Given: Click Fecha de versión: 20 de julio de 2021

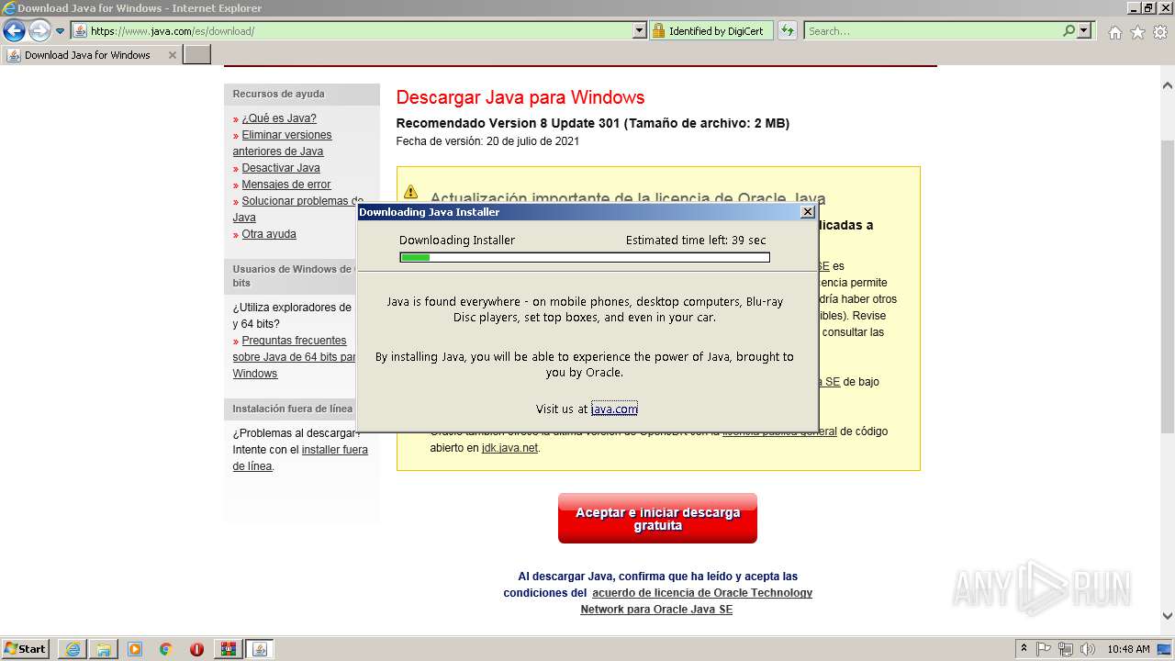Looking at the screenshot, I should (487, 141).
